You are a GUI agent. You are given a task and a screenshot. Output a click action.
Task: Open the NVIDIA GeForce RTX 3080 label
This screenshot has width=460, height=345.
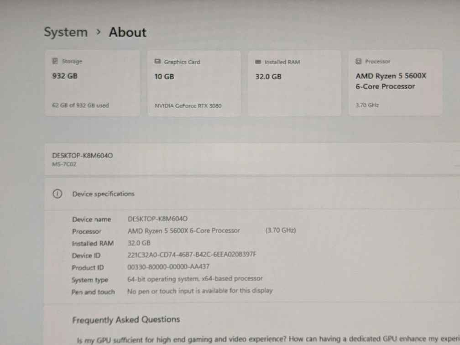coord(188,106)
